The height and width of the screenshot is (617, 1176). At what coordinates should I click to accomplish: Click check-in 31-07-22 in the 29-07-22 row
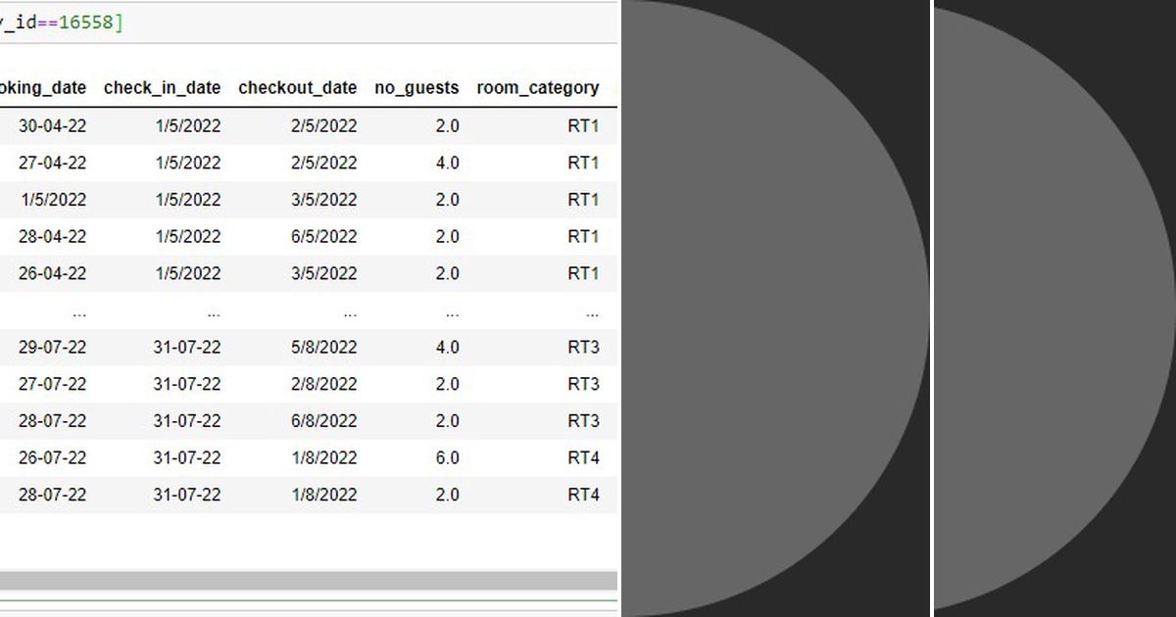coord(187,347)
